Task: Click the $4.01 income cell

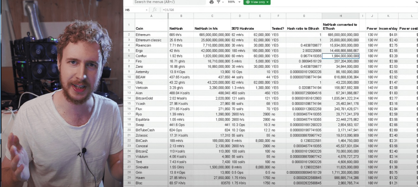Action: coord(388,35)
